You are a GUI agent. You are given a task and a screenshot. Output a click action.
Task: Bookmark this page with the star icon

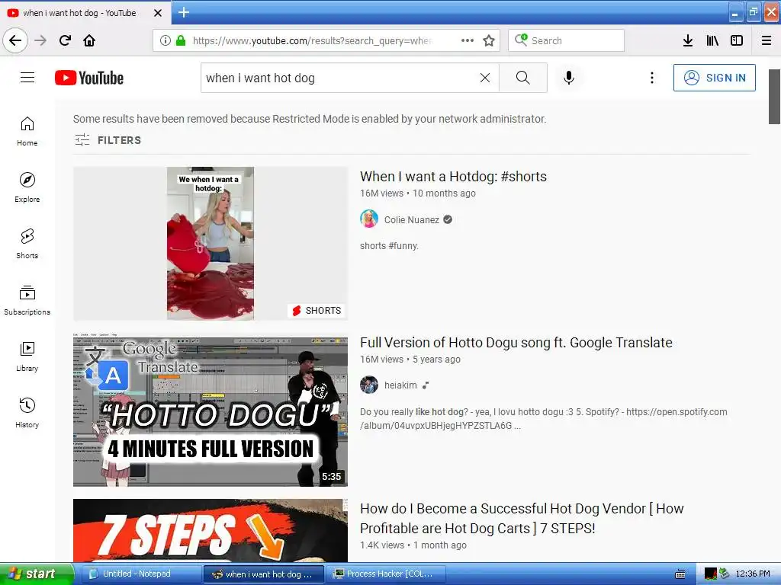coord(489,40)
